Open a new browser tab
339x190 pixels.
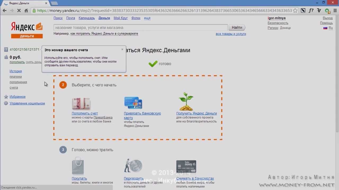(x=54, y=3)
